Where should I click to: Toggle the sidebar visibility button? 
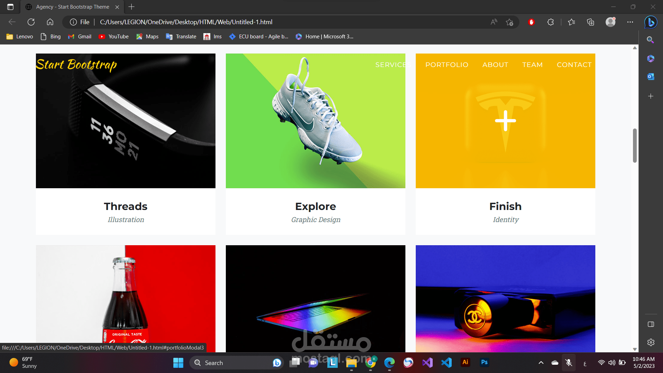651,324
